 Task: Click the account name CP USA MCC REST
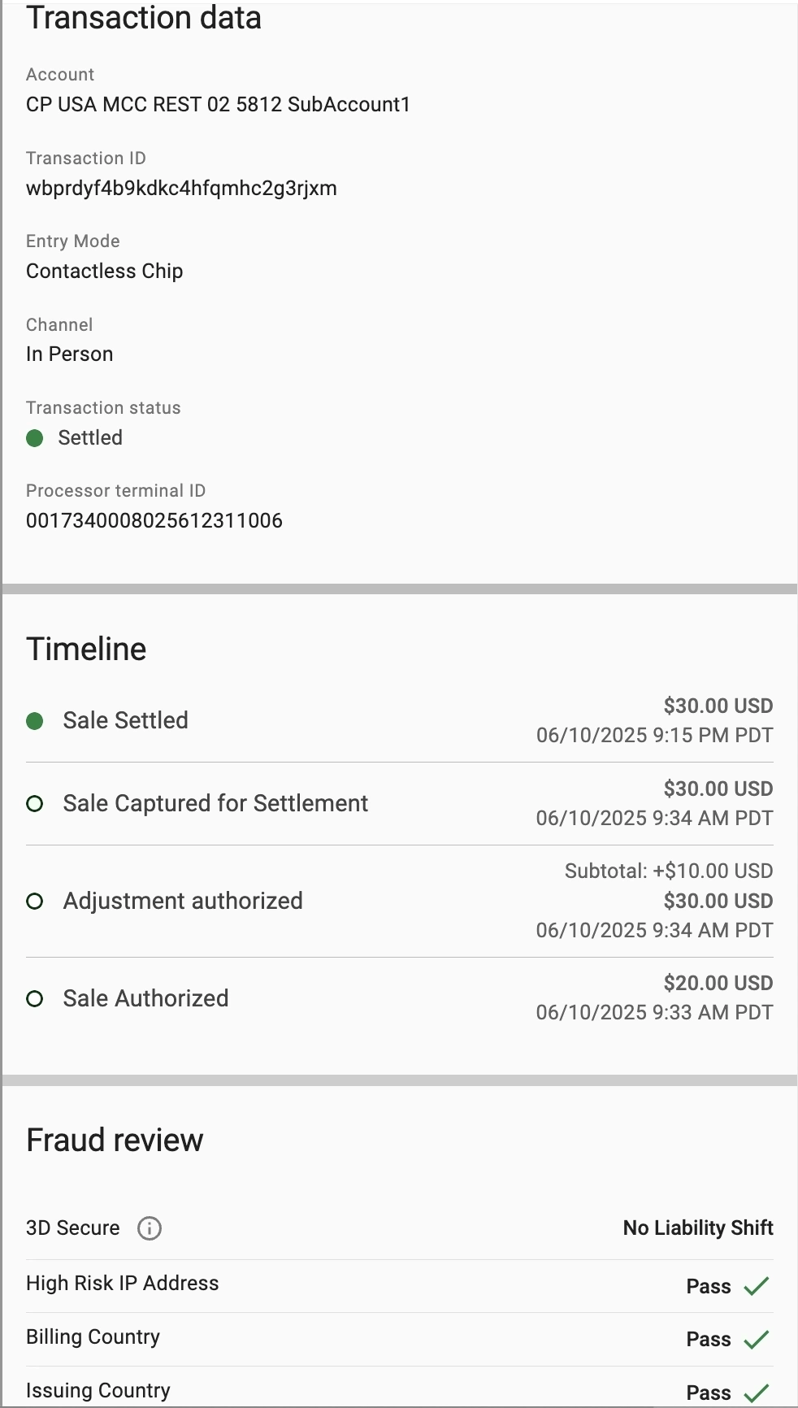pos(218,105)
